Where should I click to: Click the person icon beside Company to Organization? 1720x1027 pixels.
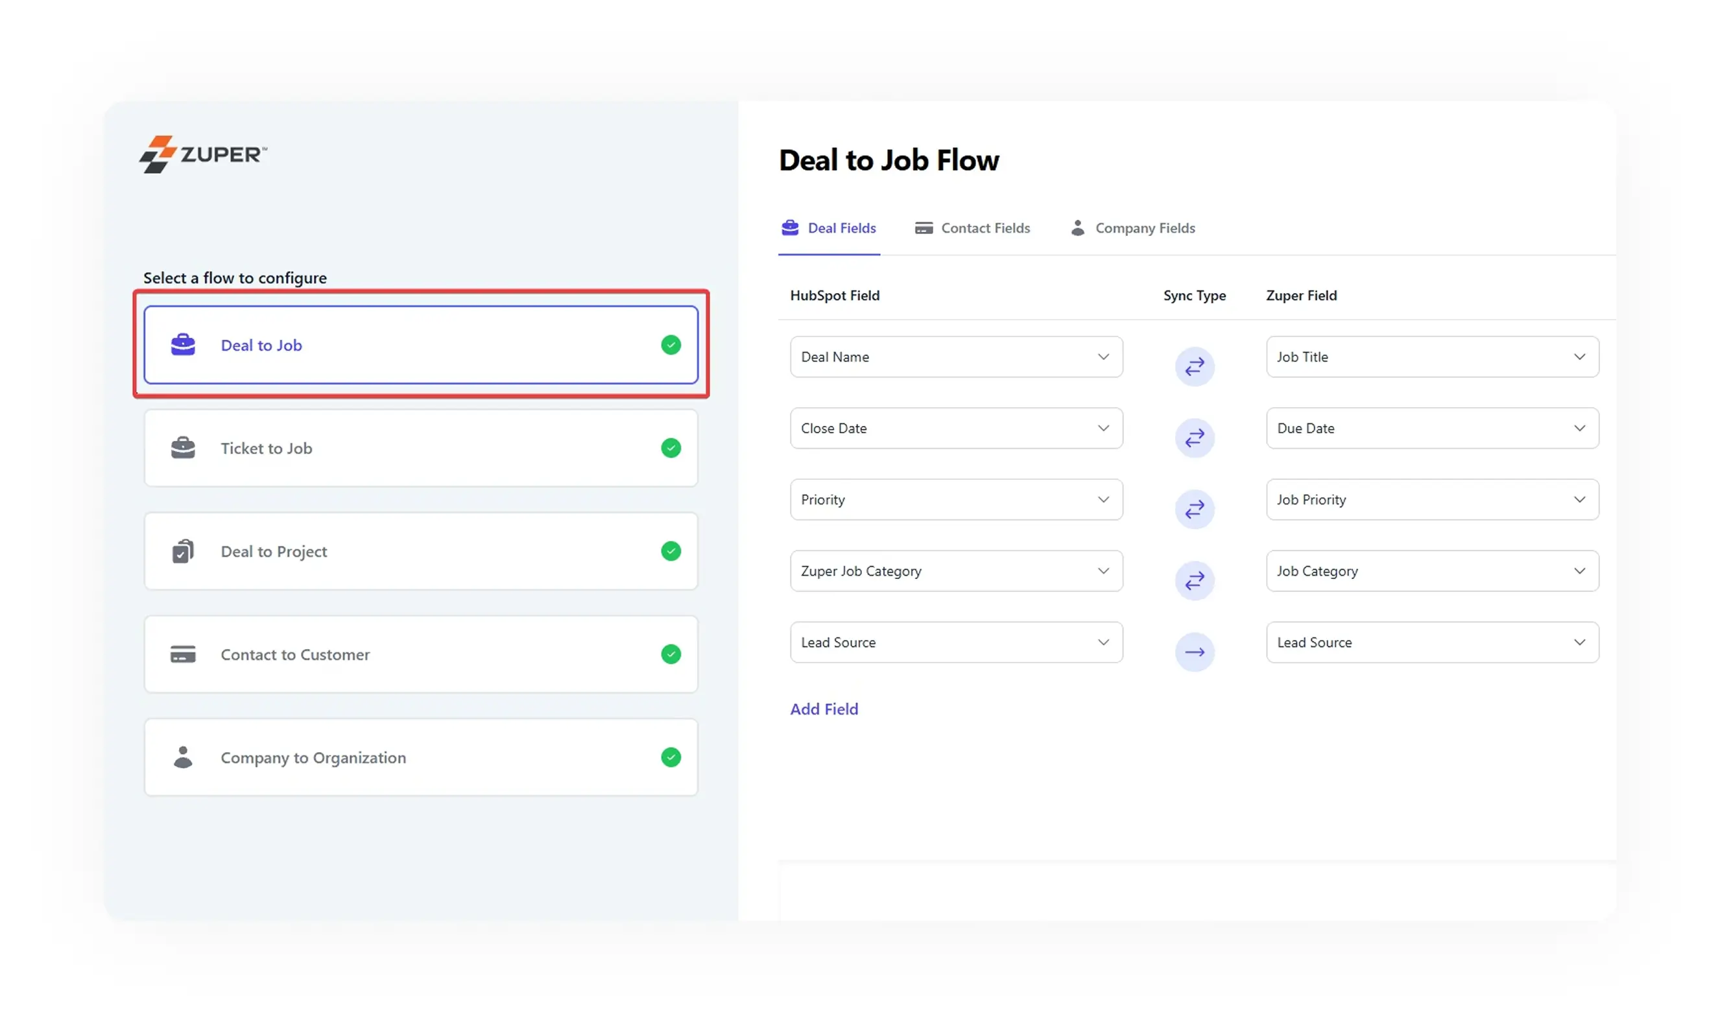183,757
